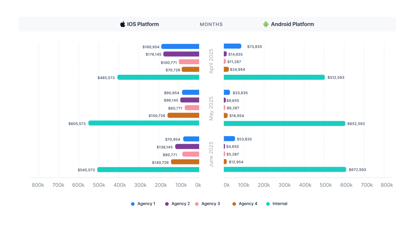
Task: Select the iOS Platform header label
Action: 143,24
